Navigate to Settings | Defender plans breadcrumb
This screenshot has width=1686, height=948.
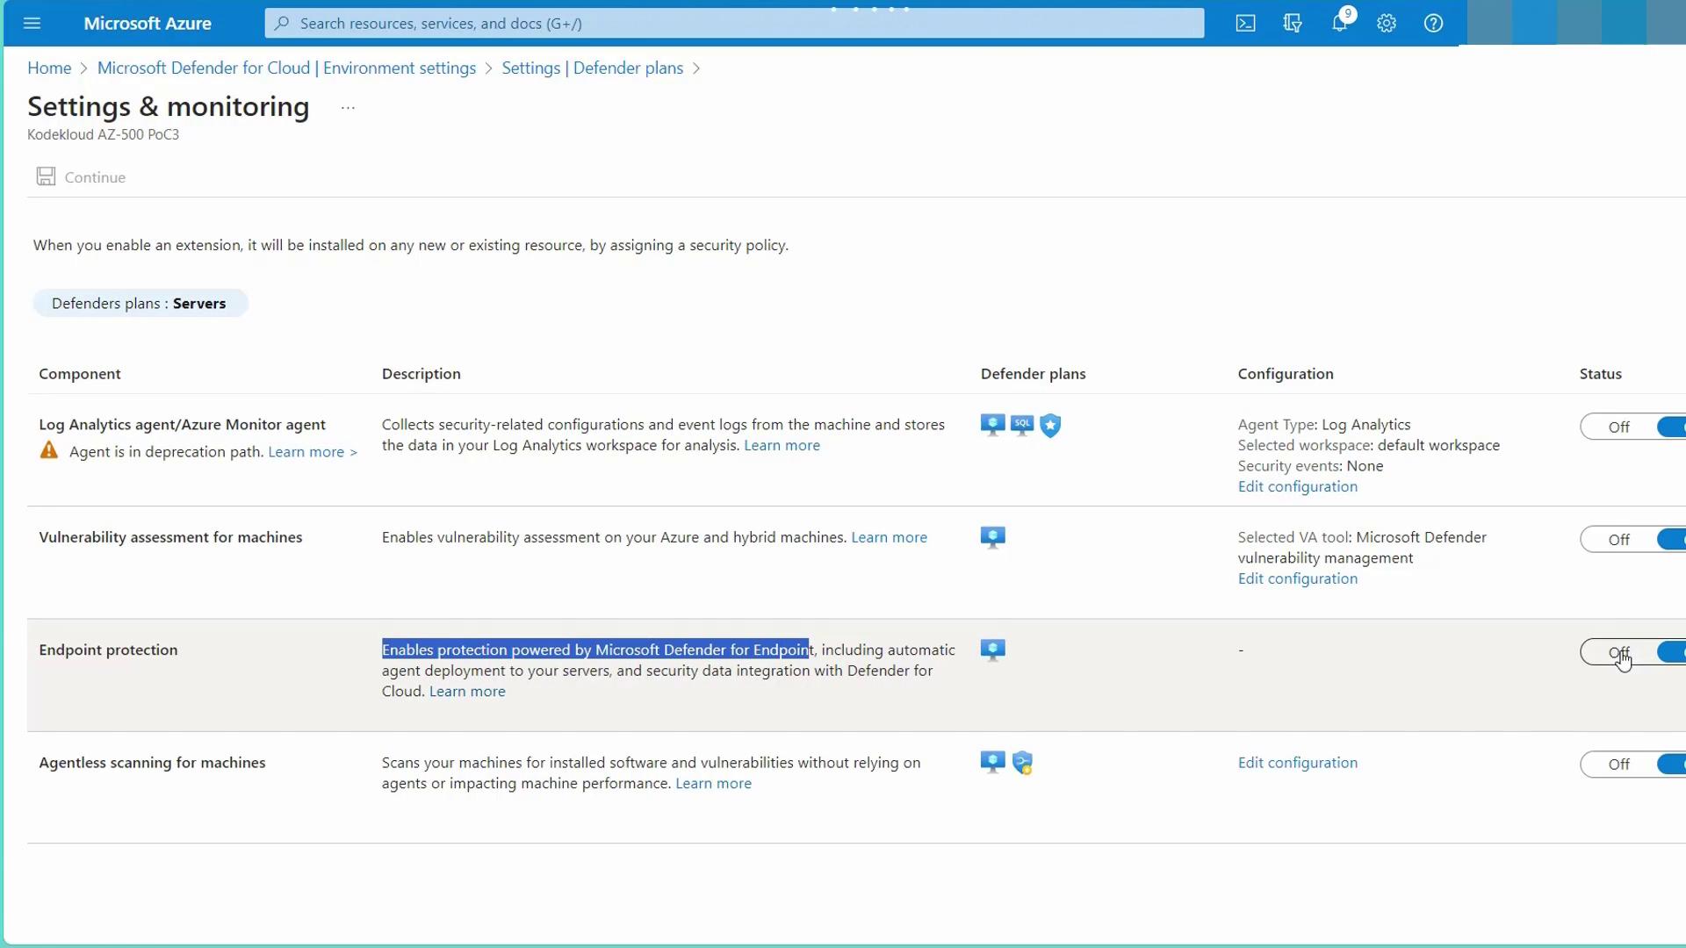point(592,68)
